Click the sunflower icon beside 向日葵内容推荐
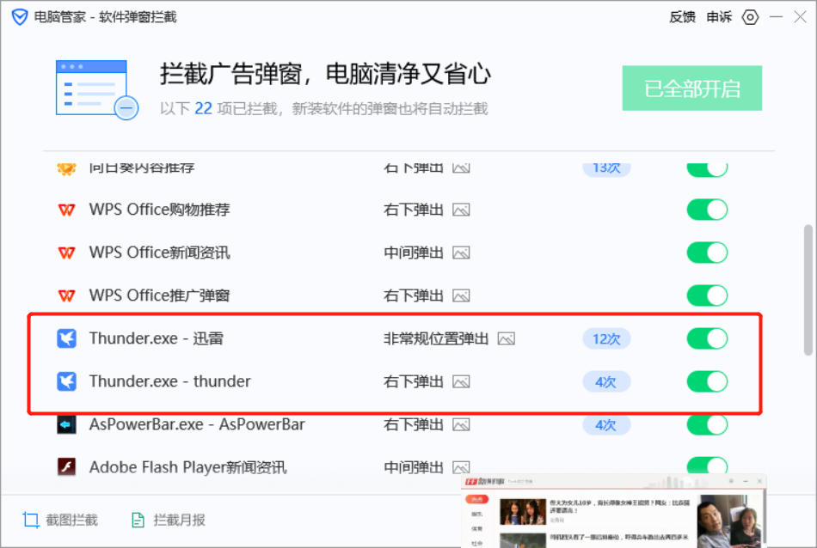Screen dimensions: 817x548 click(66, 167)
